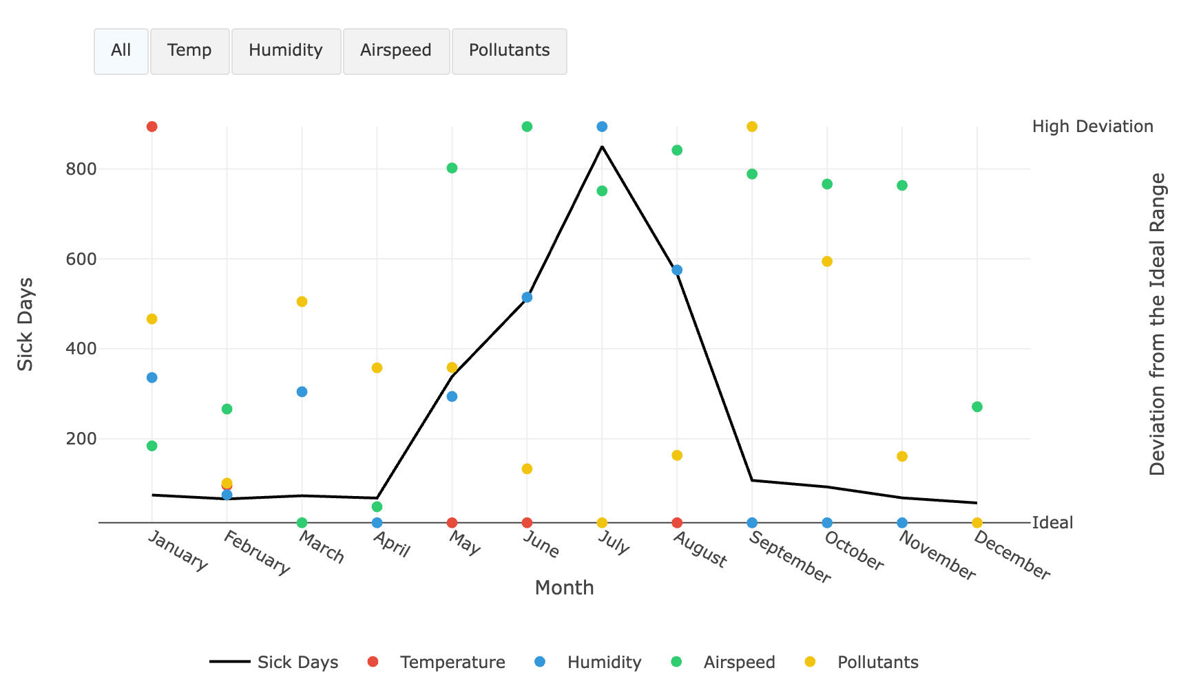Filter chart by Airspeed
Viewport: 1190px width, 688px height.
pos(396,51)
